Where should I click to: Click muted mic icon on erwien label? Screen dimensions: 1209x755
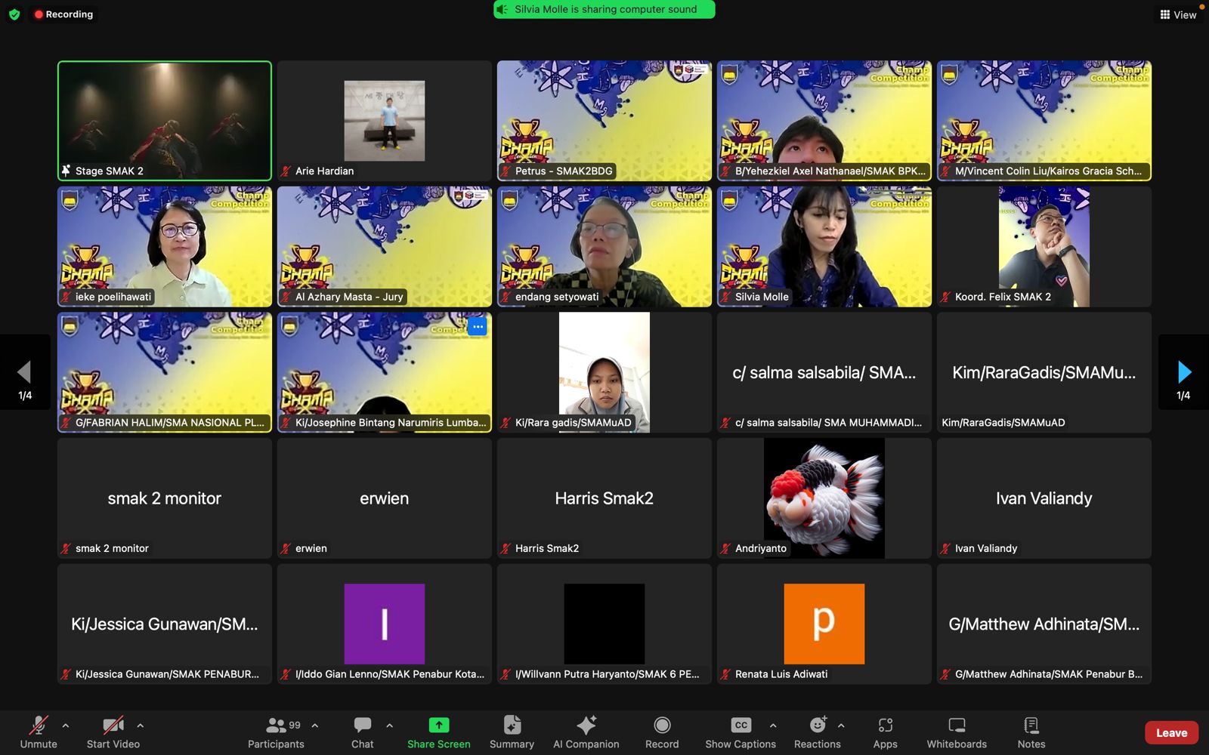coord(286,549)
